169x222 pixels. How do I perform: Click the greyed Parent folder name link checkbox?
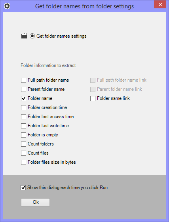point(93,89)
